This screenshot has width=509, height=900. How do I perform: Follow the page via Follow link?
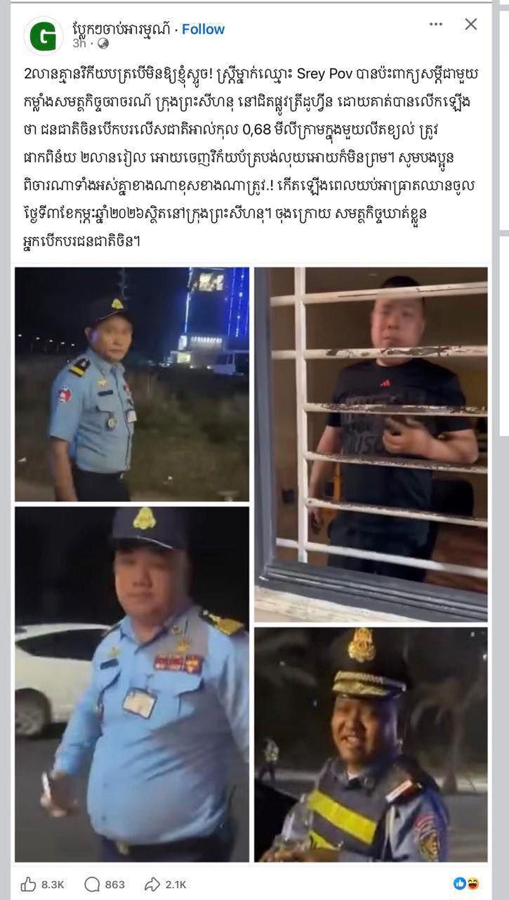(203, 29)
